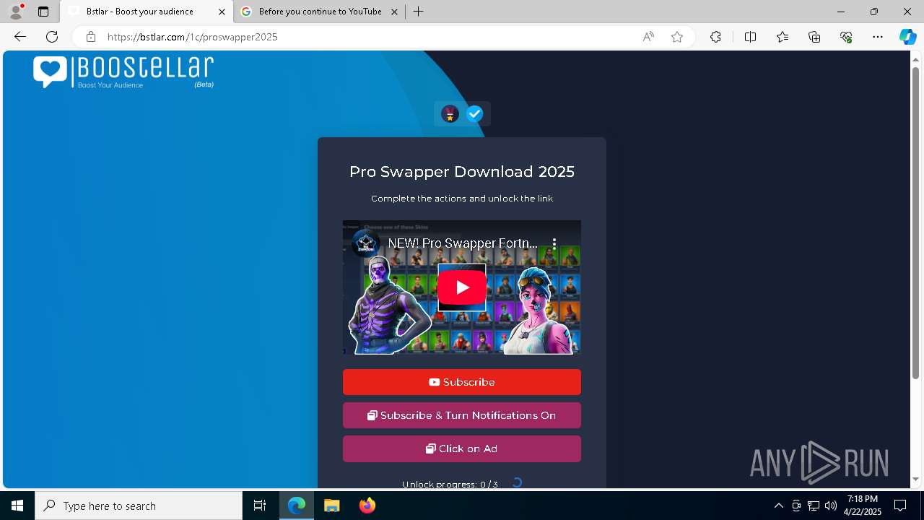Image resolution: width=924 pixels, height=520 pixels.
Task: Click the Click on Ad button
Action: point(462,448)
